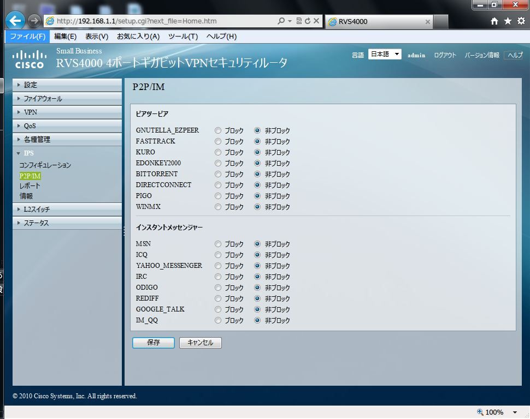Select 非ブロック for KURO
Viewport: 530px width, 419px height.
[x=257, y=152]
